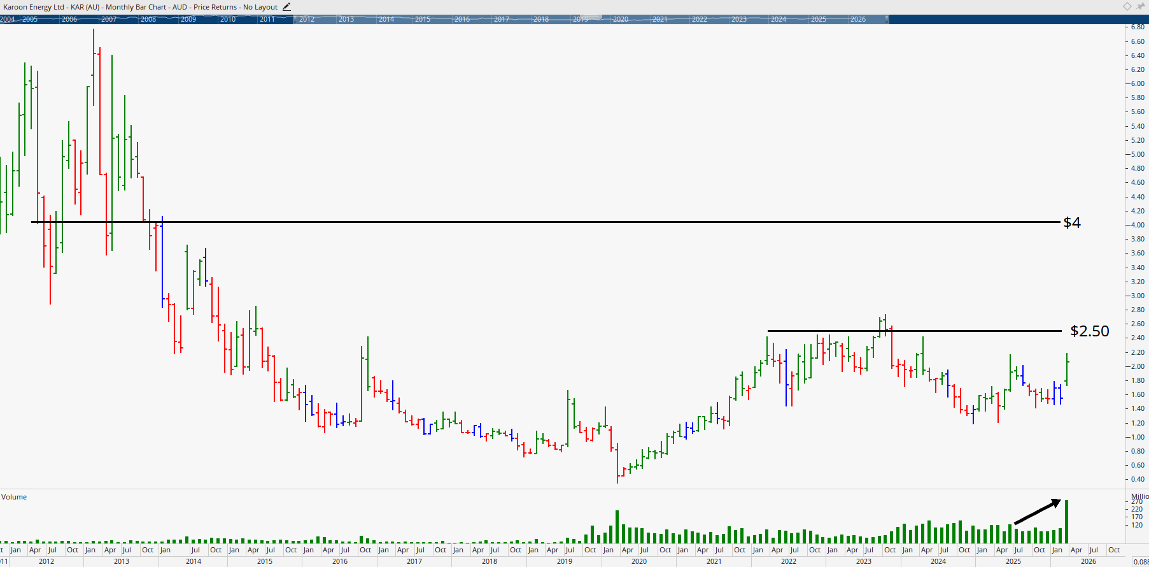Click the 3.00 price scale value

[x=1138, y=296]
